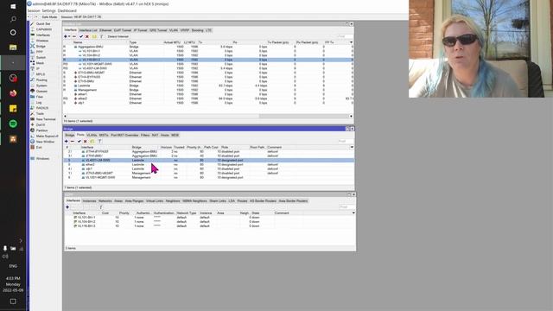553x311 pixels.
Task: Open the Session menu
Action: pos(34,11)
